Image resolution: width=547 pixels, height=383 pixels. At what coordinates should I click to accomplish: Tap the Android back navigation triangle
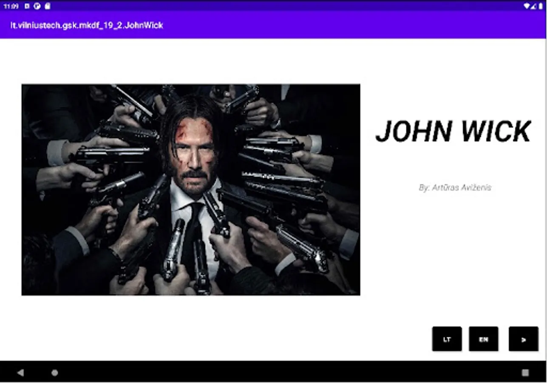coord(20,373)
